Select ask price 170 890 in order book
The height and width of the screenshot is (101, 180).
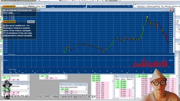[144, 79]
